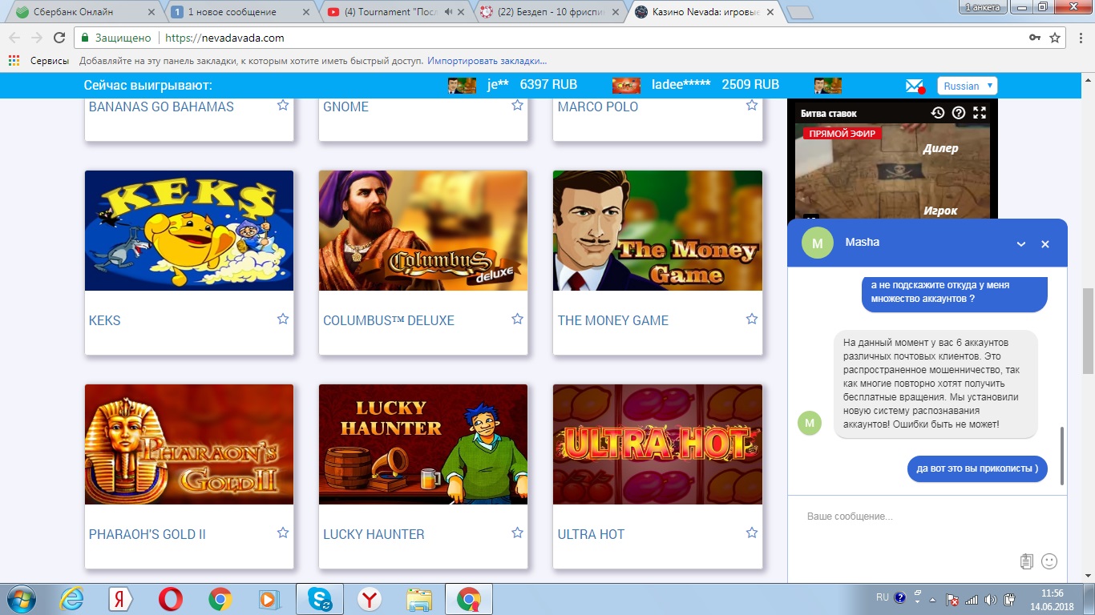Viewport: 1095px width, 615px height.
Task: Expand live stream widget to fullscreen
Action: 980,113
